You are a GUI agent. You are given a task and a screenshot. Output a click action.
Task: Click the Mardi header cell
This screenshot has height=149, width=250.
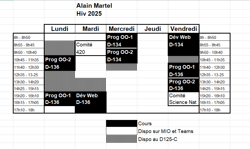[x=91, y=29]
